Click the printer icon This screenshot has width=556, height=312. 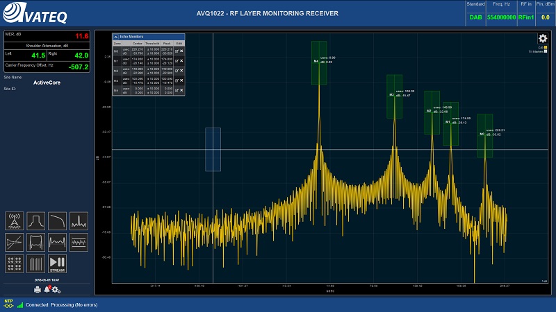(37, 288)
